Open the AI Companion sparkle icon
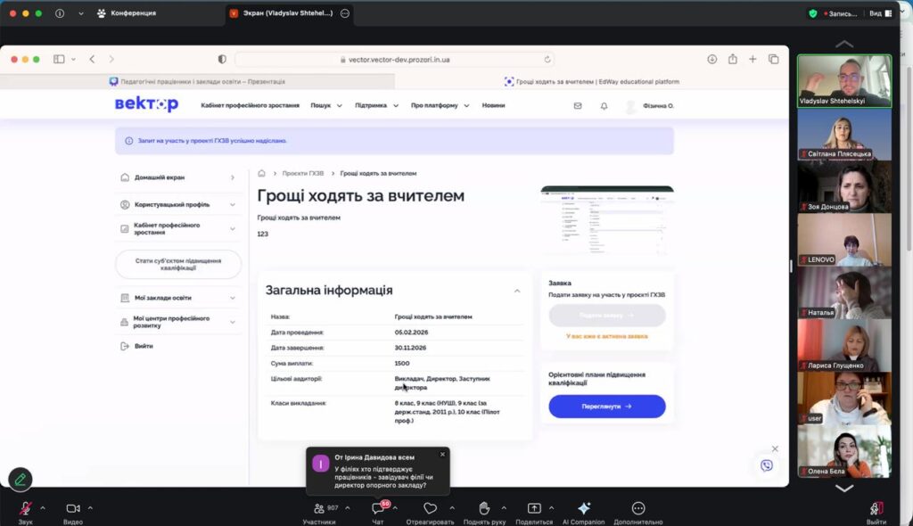Viewport: 913px width, 526px height. pos(583,508)
